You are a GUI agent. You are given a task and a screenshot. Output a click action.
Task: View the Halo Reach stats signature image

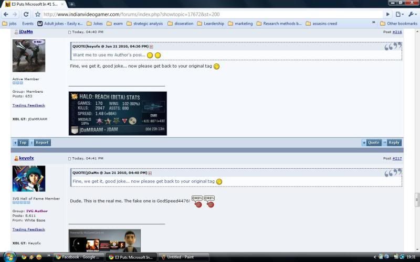click(x=118, y=113)
